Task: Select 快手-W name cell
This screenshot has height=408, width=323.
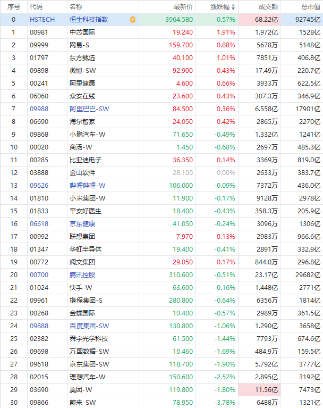Action: coord(103,287)
